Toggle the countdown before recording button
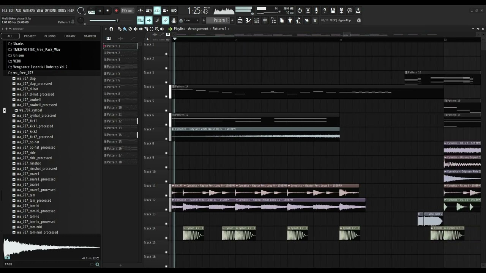This screenshot has width=486, height=273. pos(157,10)
